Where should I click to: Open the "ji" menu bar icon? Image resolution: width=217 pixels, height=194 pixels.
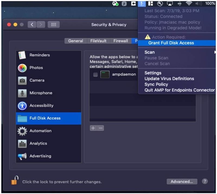tap(124, 4)
